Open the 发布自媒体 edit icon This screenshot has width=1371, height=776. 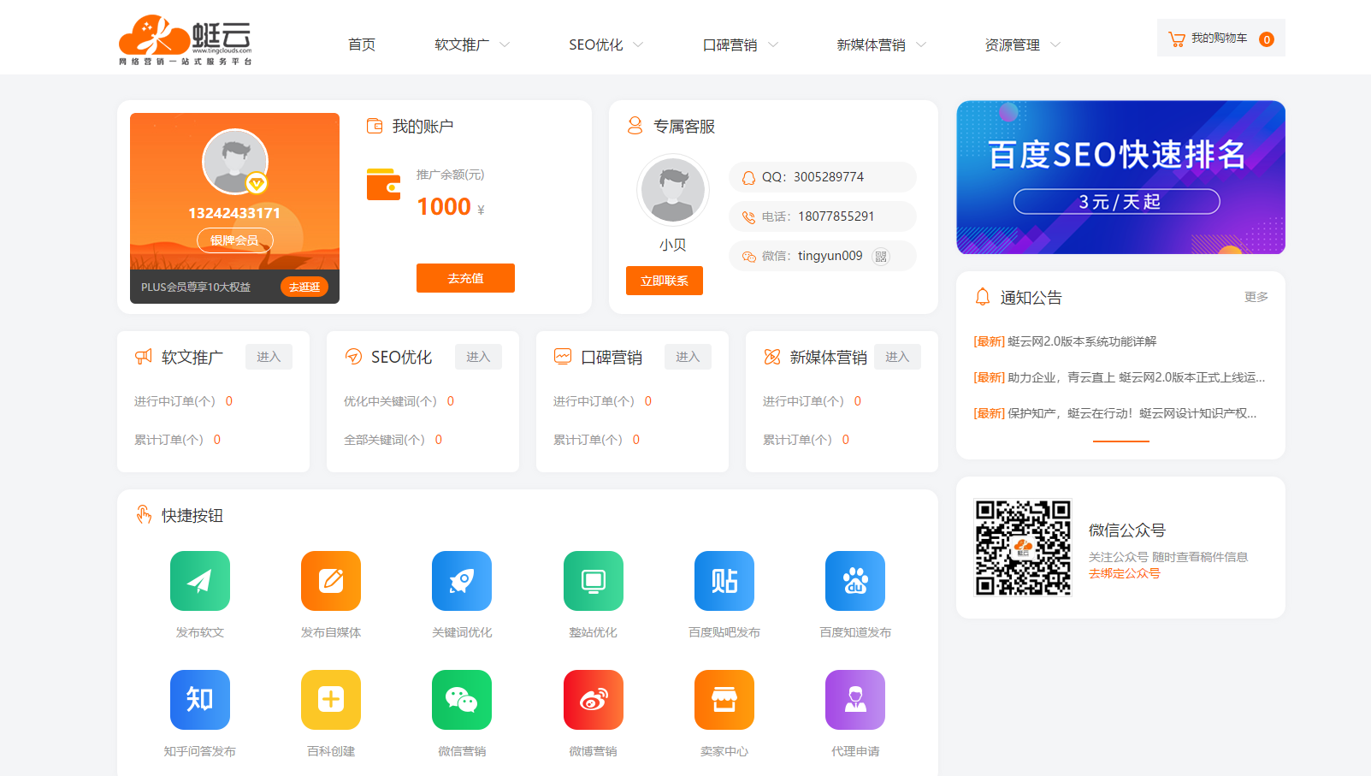point(331,581)
